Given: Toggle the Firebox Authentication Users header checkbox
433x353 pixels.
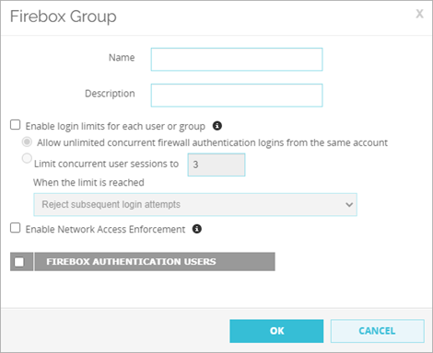Looking at the screenshot, I should (19, 262).
